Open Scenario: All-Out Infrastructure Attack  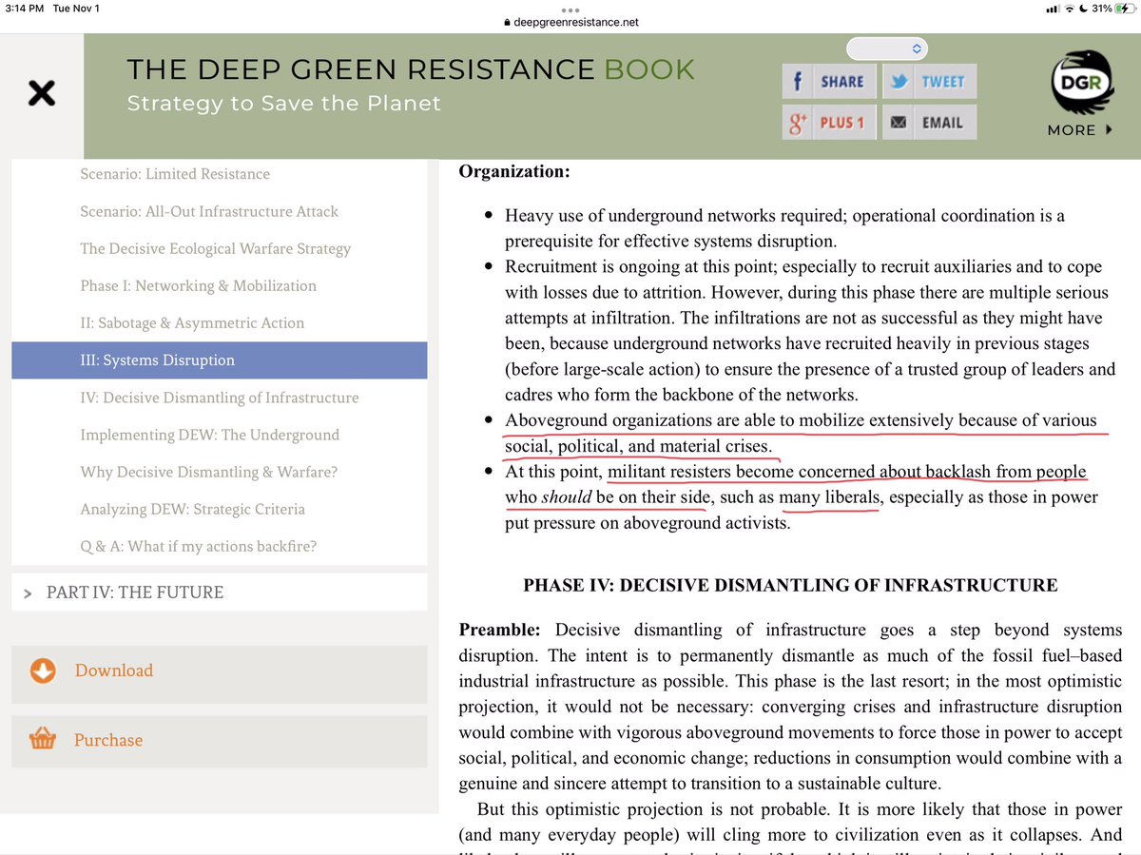click(x=209, y=211)
